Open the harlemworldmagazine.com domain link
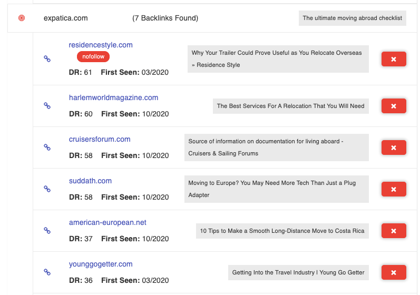The width and height of the screenshot is (420, 295). coord(113,97)
